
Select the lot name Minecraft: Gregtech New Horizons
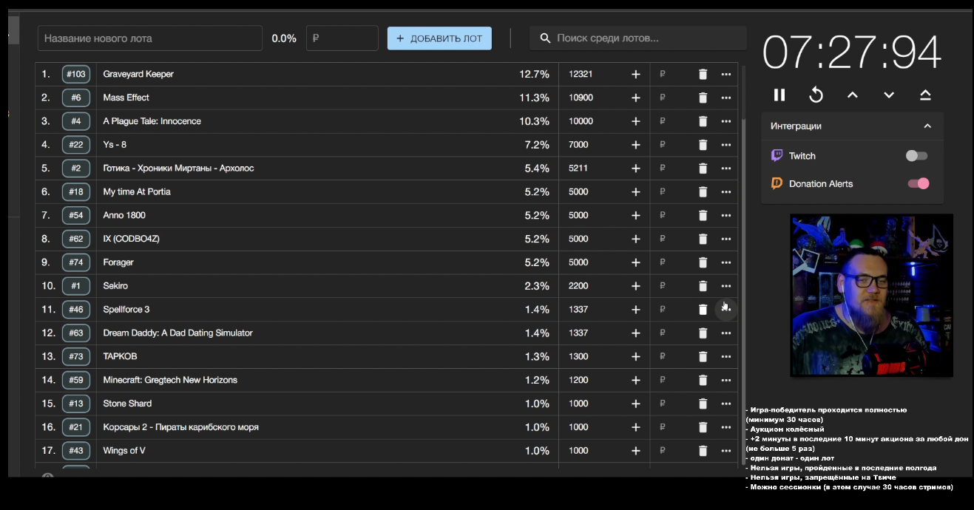[170, 380]
